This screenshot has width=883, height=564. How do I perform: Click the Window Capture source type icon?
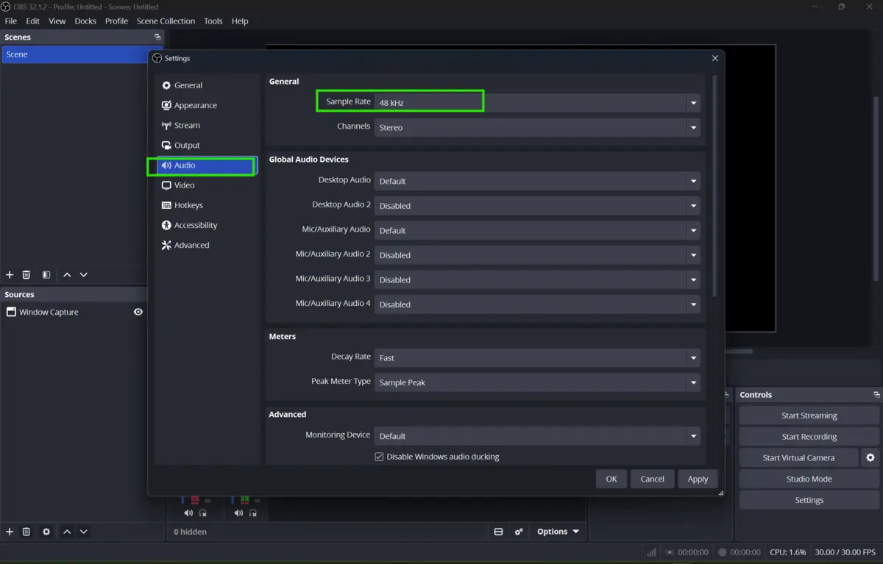point(11,312)
